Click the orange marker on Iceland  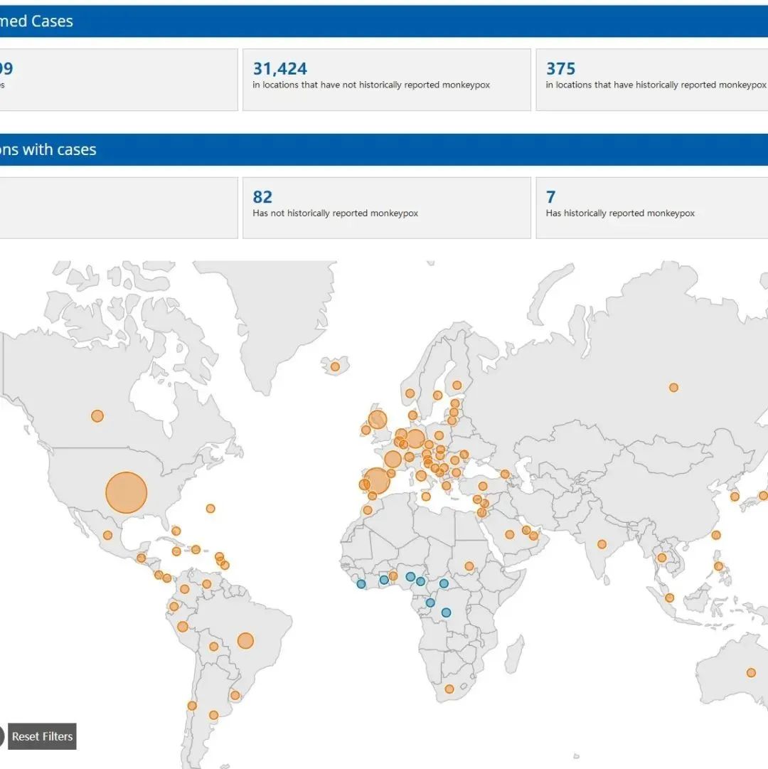click(335, 366)
